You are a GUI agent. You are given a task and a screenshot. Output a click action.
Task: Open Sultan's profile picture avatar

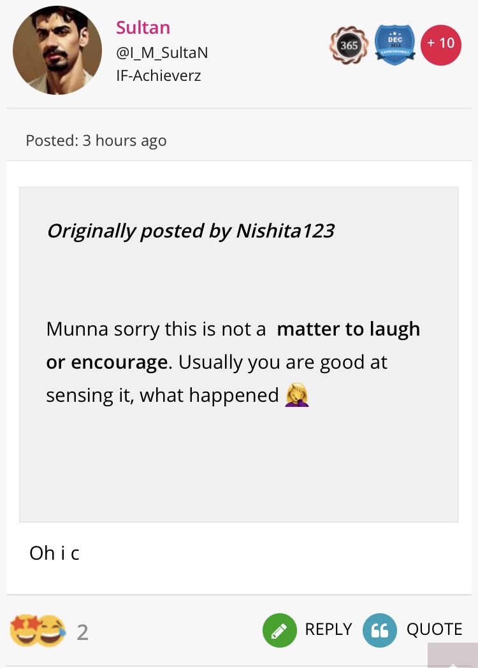(x=57, y=51)
